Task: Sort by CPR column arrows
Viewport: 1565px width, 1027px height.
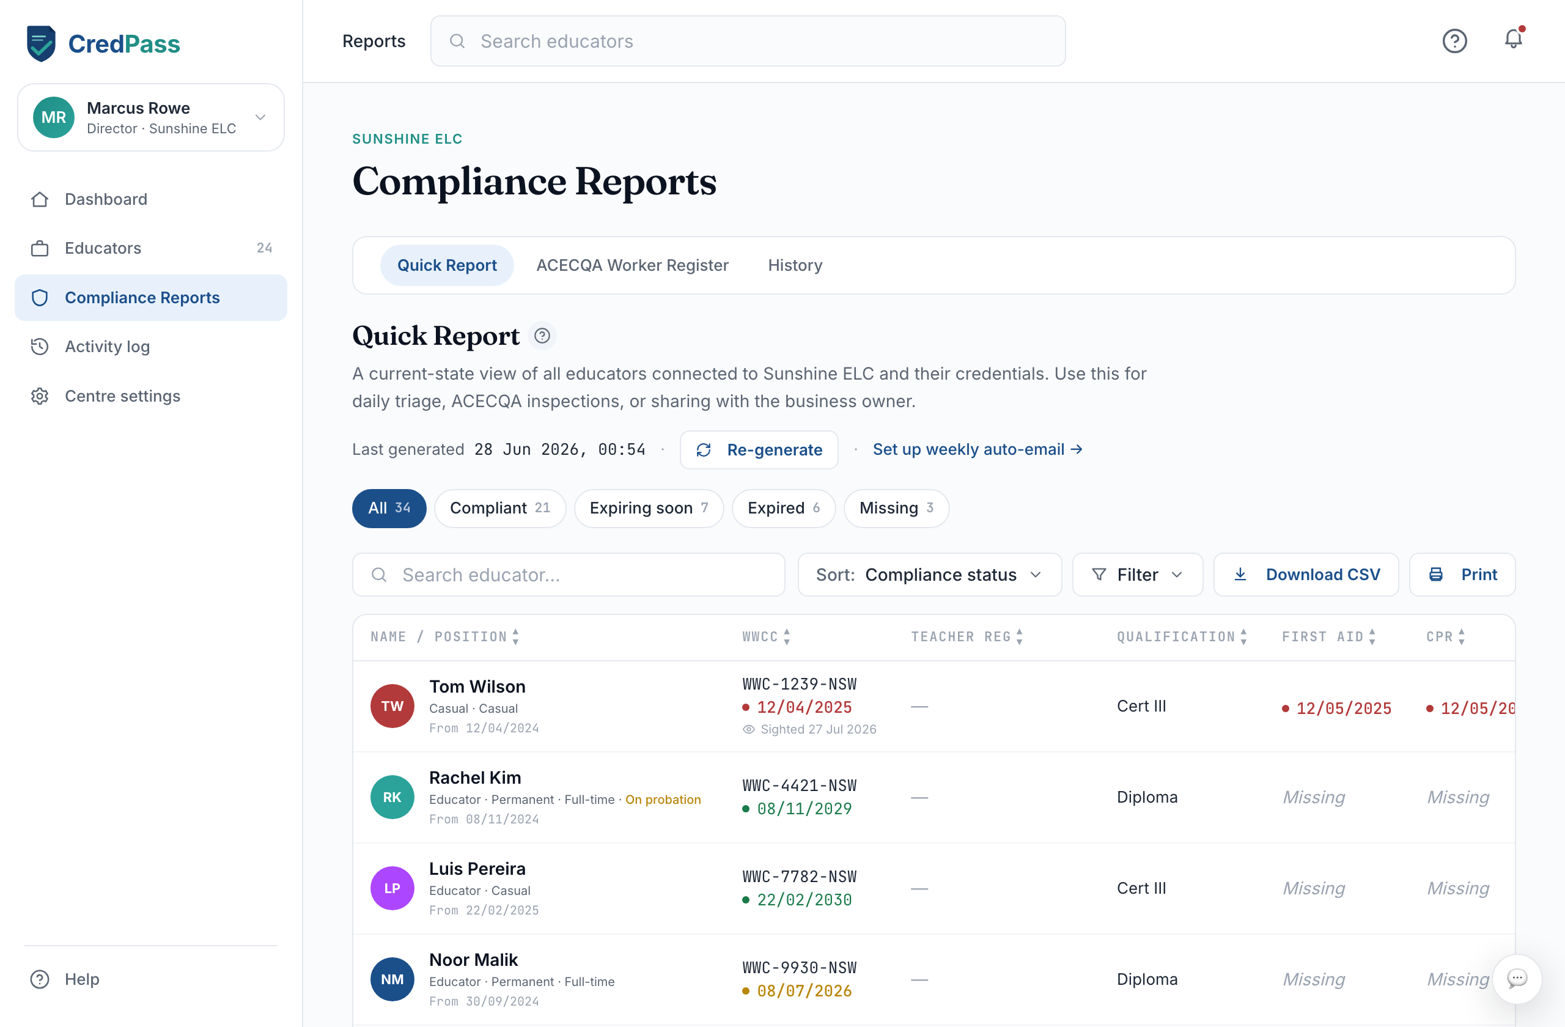Action: tap(1462, 636)
